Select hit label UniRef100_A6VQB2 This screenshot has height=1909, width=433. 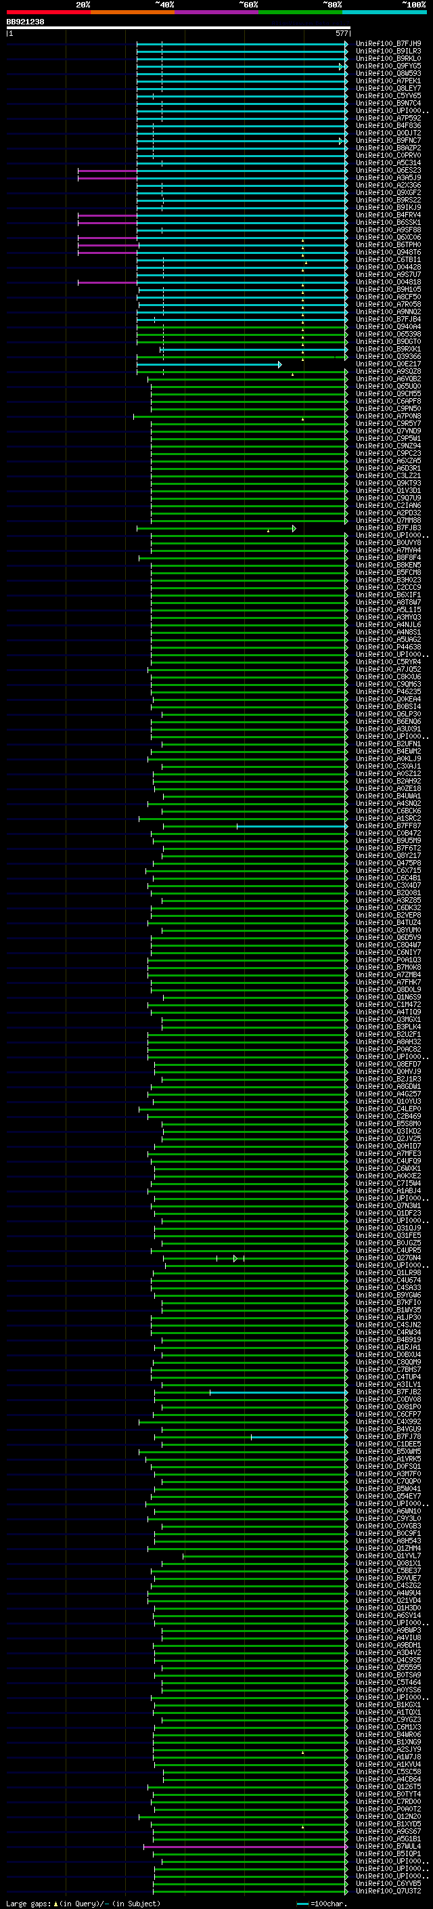click(388, 379)
